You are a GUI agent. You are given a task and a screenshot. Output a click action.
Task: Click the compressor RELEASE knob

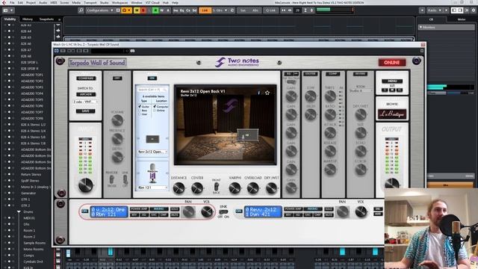tap(330, 151)
